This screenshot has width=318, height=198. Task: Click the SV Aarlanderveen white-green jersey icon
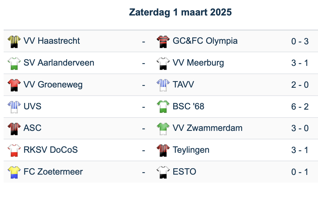(14, 63)
